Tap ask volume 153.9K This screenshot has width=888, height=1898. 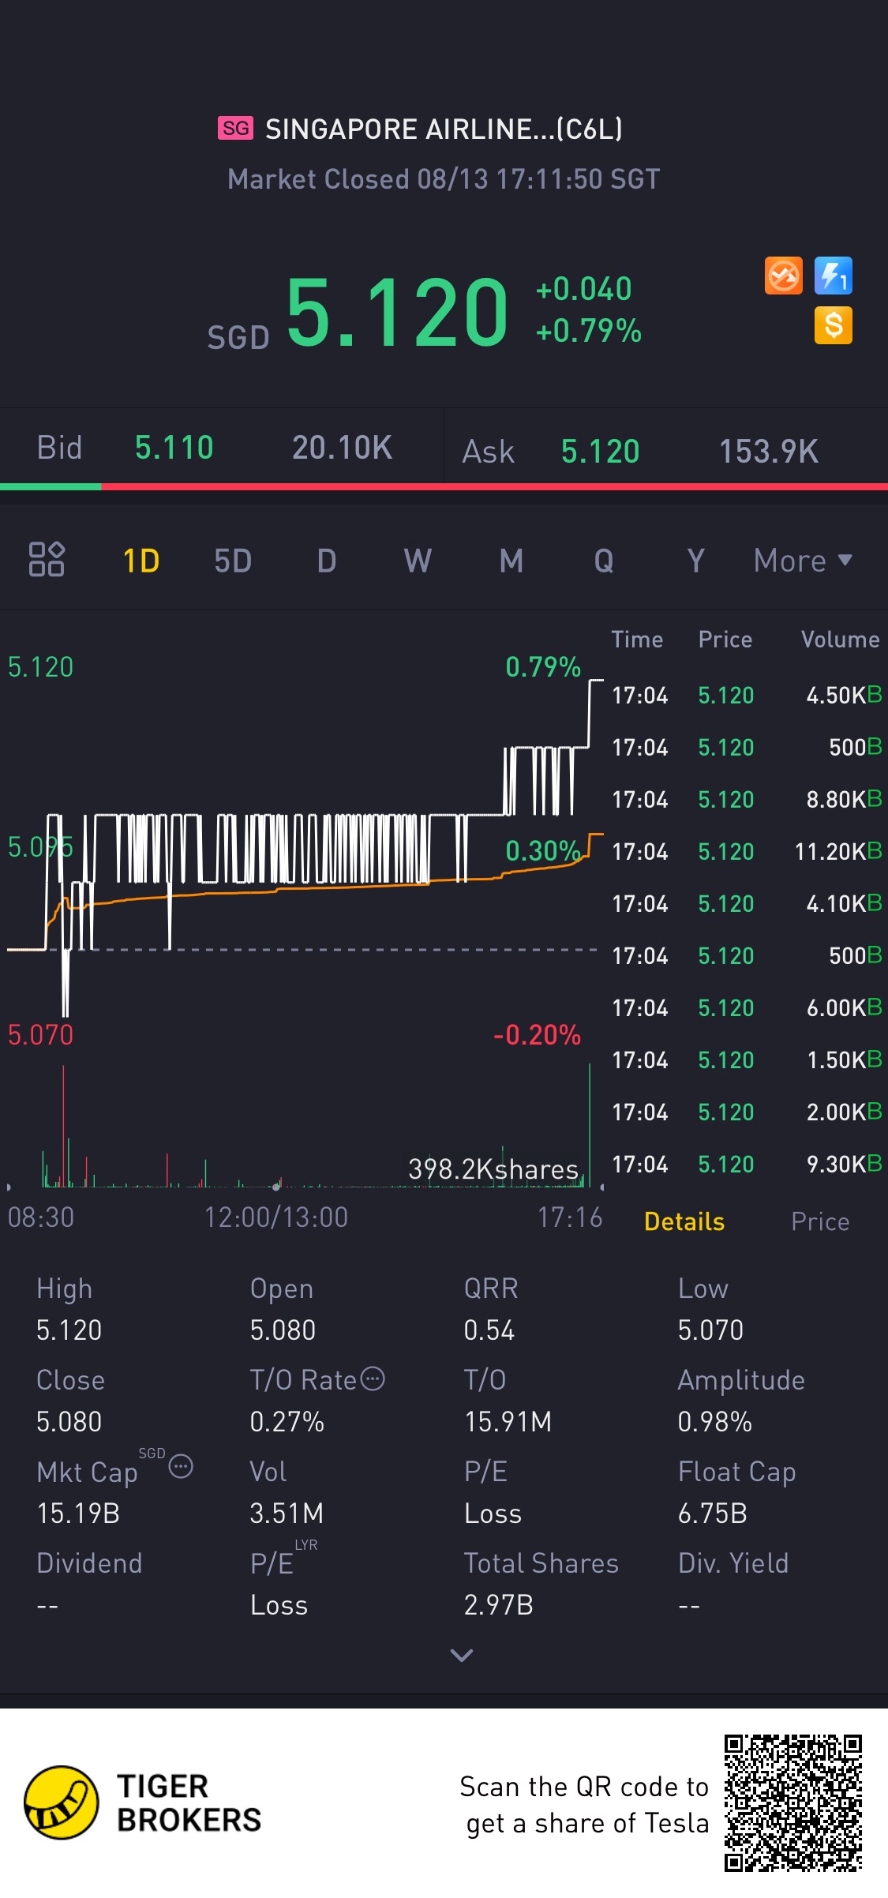click(768, 452)
